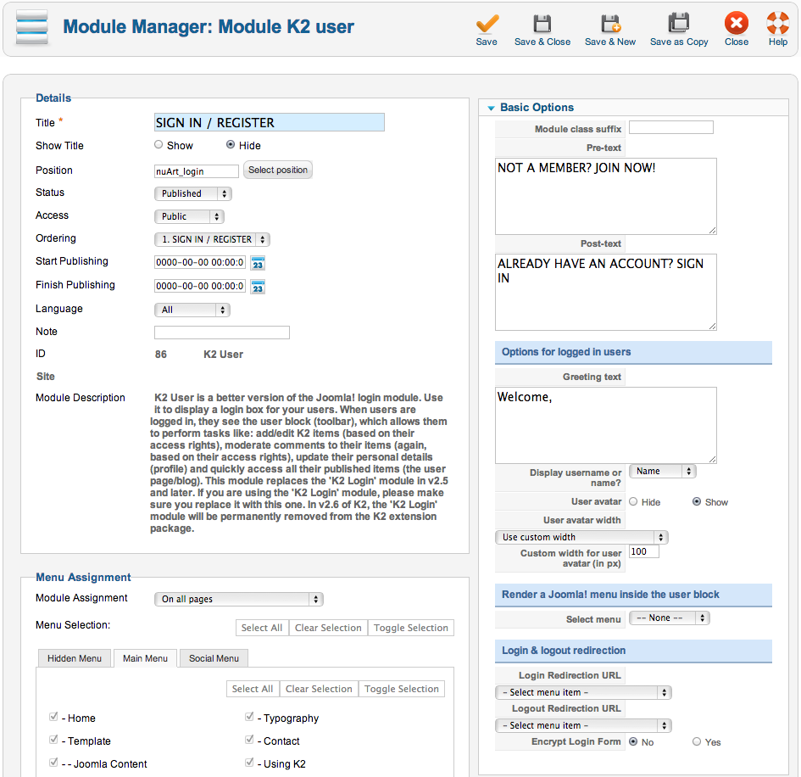Open Start Publishing calendar icon

click(x=258, y=263)
